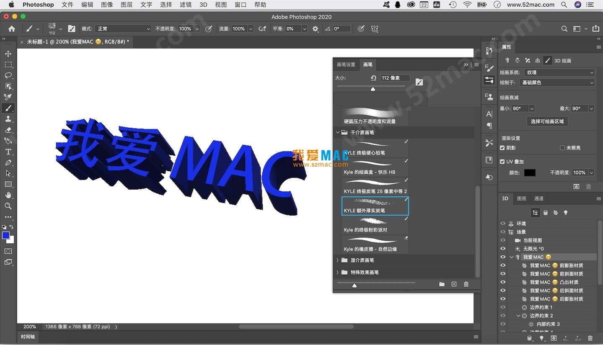Delete brush with trash icon in Brushes panel
603x345 pixels.
(x=466, y=284)
